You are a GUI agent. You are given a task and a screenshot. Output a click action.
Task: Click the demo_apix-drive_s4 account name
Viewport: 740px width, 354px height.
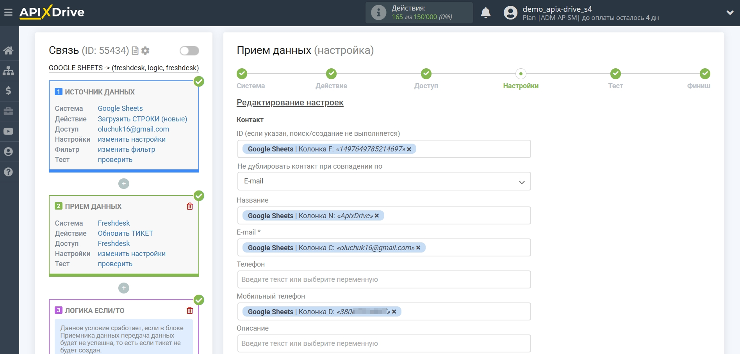557,9
